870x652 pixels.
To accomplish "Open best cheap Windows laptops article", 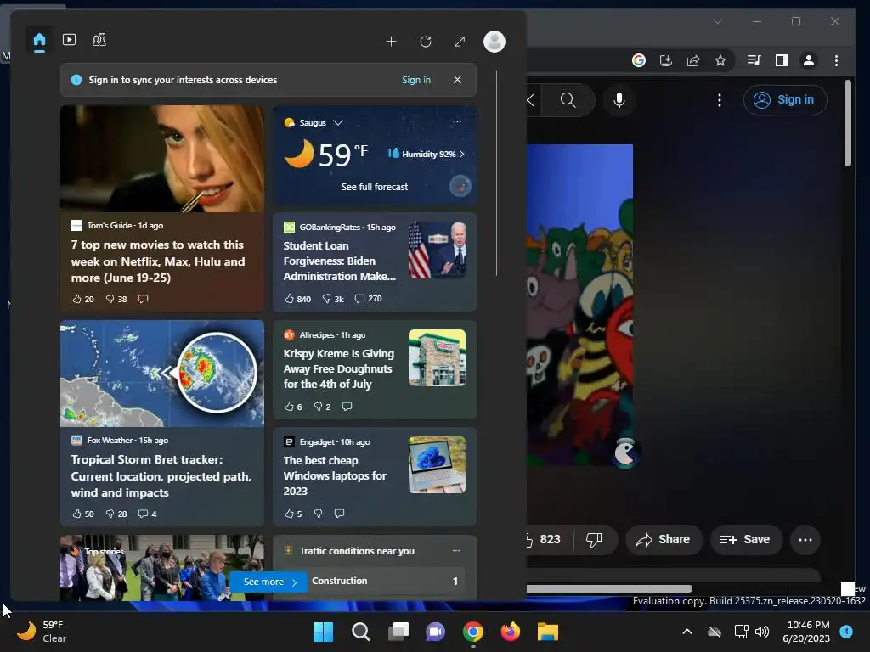I will pyautogui.click(x=335, y=475).
